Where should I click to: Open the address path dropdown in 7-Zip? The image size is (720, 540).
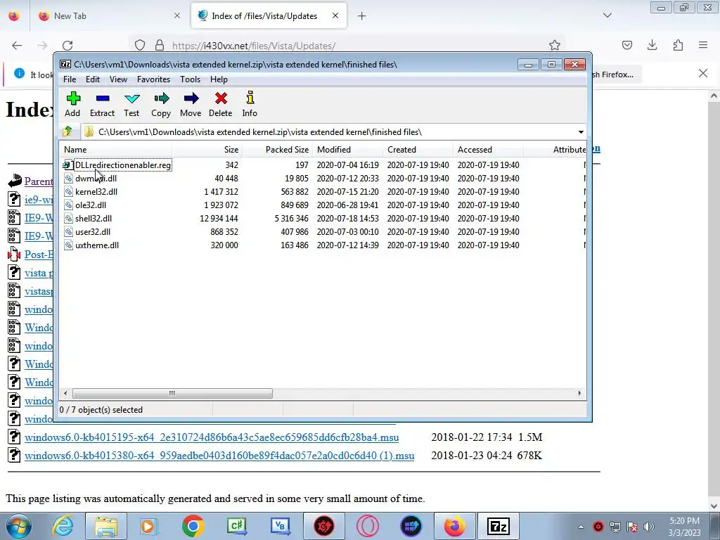pos(581,132)
